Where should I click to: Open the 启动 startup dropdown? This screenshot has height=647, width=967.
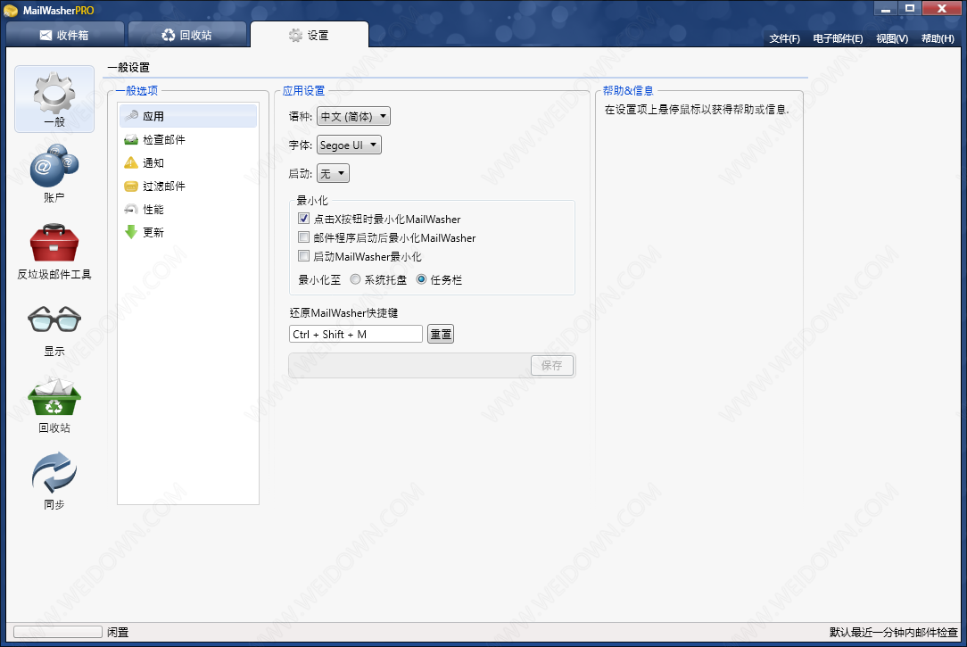[x=333, y=173]
